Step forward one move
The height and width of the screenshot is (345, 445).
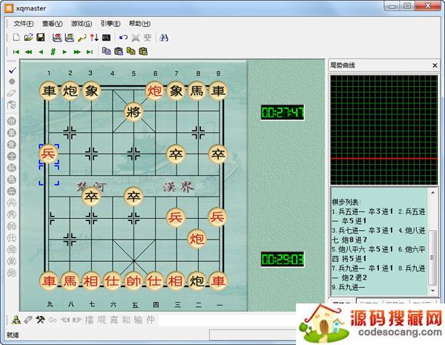click(65, 52)
